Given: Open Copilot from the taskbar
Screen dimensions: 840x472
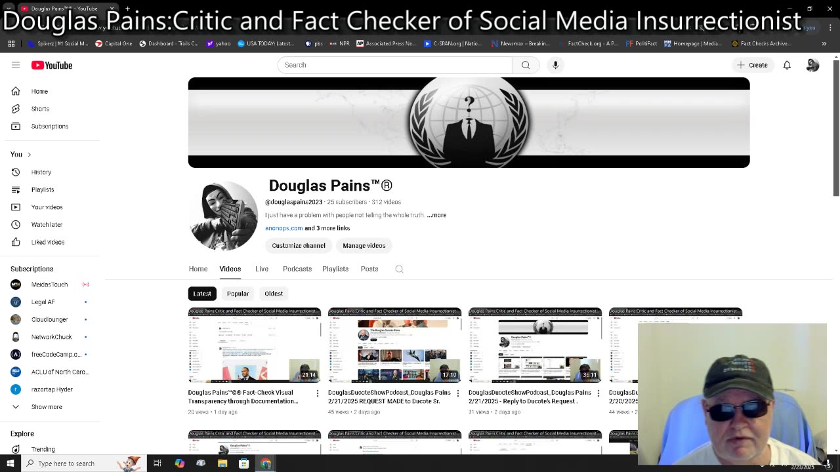Looking at the screenshot, I should click(x=179, y=463).
